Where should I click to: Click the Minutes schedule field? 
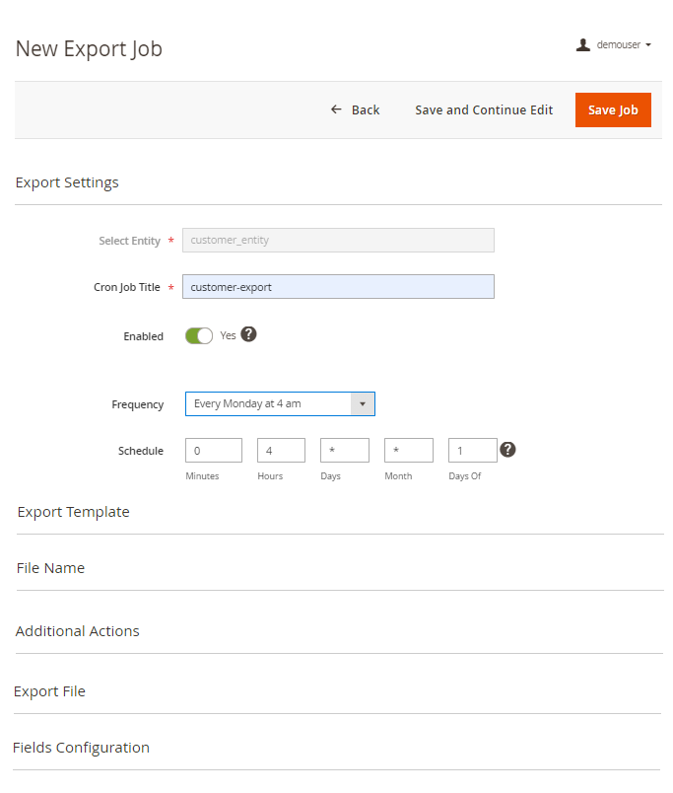(214, 451)
